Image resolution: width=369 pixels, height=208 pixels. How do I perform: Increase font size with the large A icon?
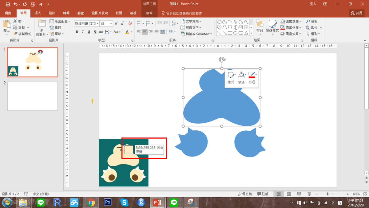(116, 23)
